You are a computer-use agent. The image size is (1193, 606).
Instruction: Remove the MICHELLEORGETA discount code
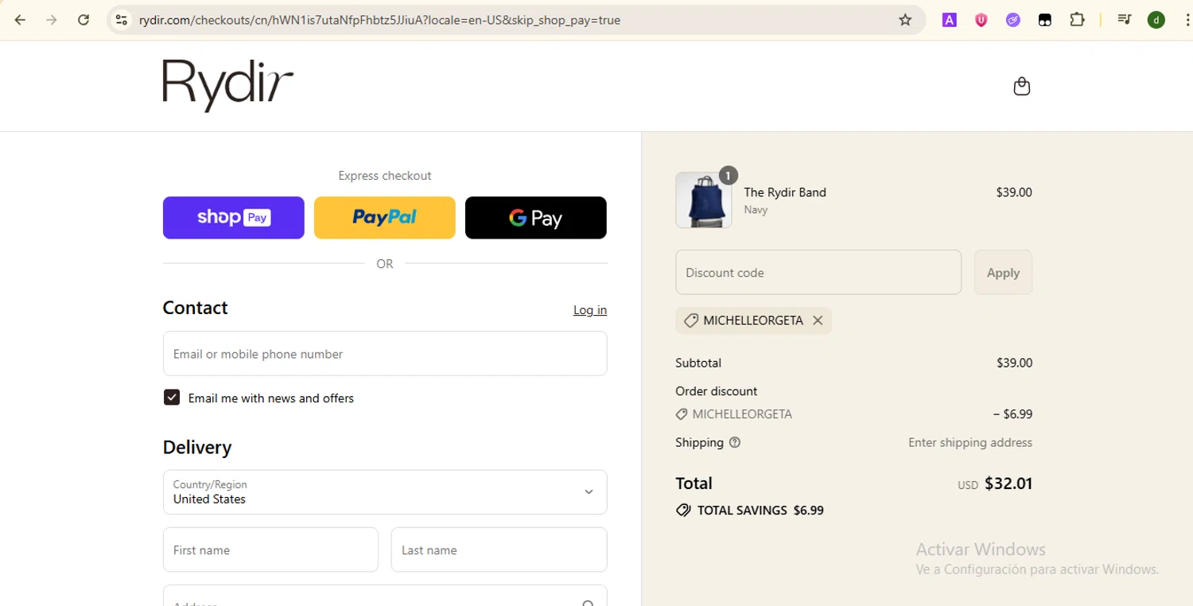818,320
